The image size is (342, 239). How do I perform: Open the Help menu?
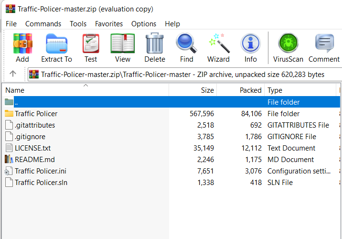tap(172, 23)
